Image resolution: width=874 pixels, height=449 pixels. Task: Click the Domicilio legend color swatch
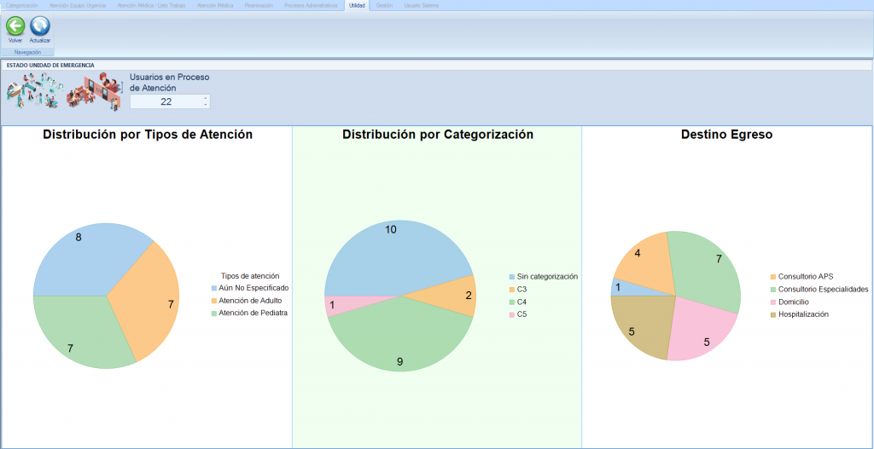773,302
